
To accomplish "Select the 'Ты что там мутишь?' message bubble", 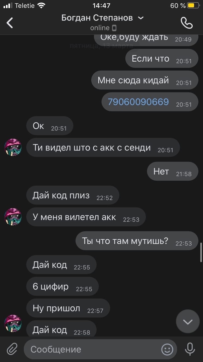I will click(137, 241).
